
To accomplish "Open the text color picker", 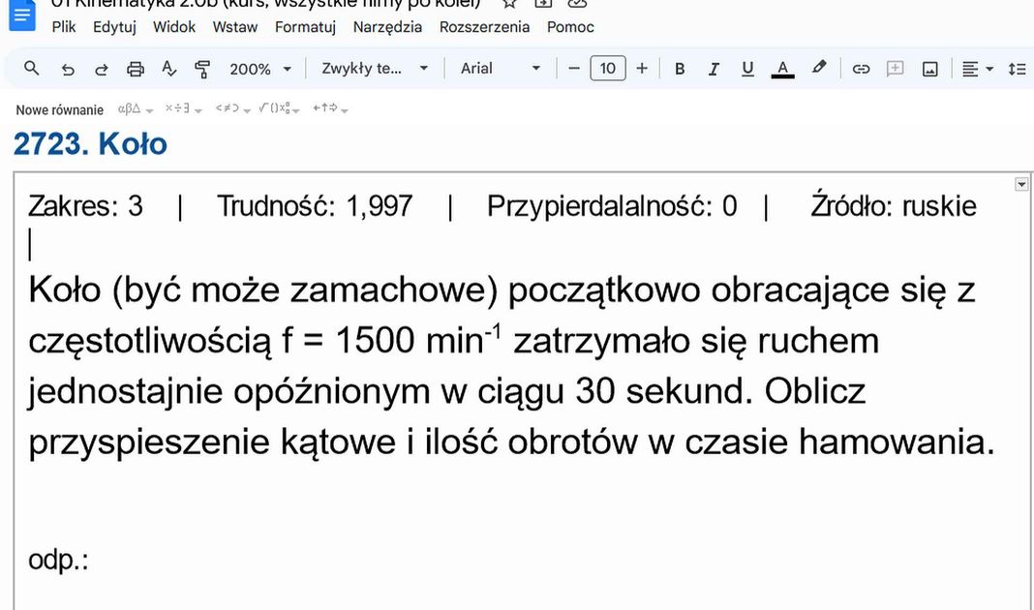I will click(x=782, y=69).
